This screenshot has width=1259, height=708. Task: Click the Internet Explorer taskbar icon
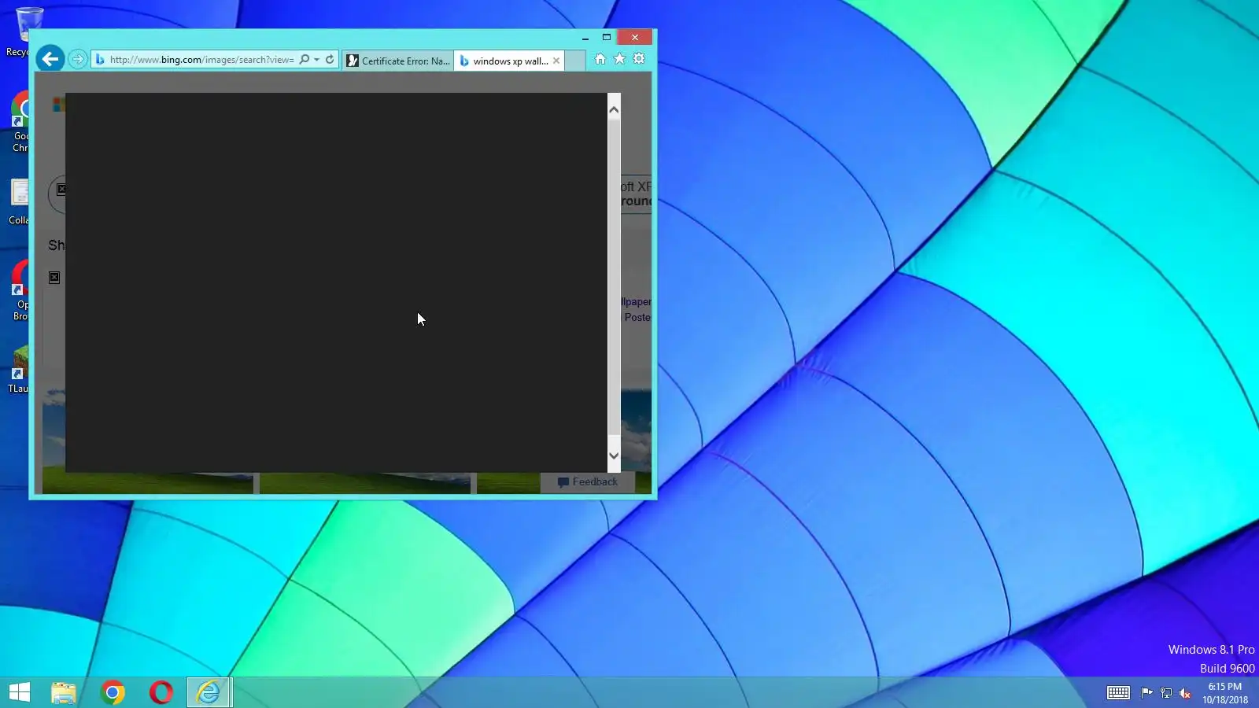click(209, 692)
